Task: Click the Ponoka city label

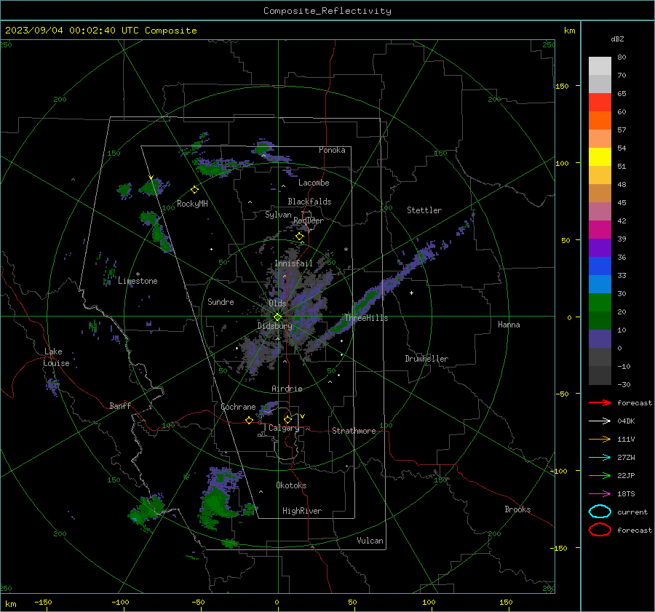Action: 332,150
